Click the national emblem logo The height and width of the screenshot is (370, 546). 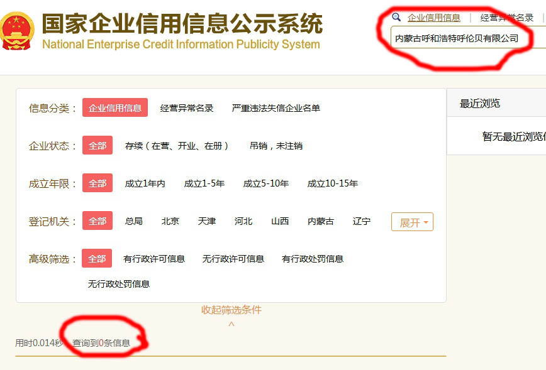[x=18, y=30]
